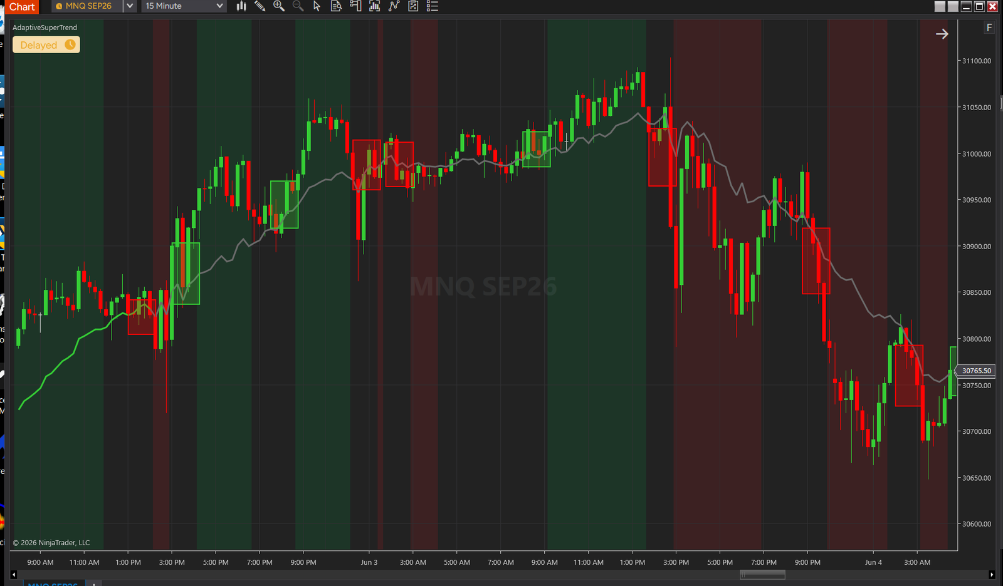1003x586 pixels.
Task: Click the 30900.00 price axis label
Action: (977, 246)
